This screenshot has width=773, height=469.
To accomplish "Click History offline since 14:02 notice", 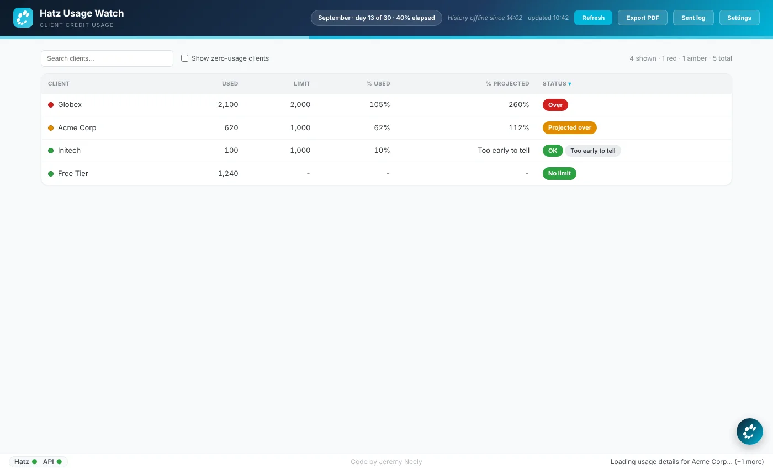I will pos(485,18).
